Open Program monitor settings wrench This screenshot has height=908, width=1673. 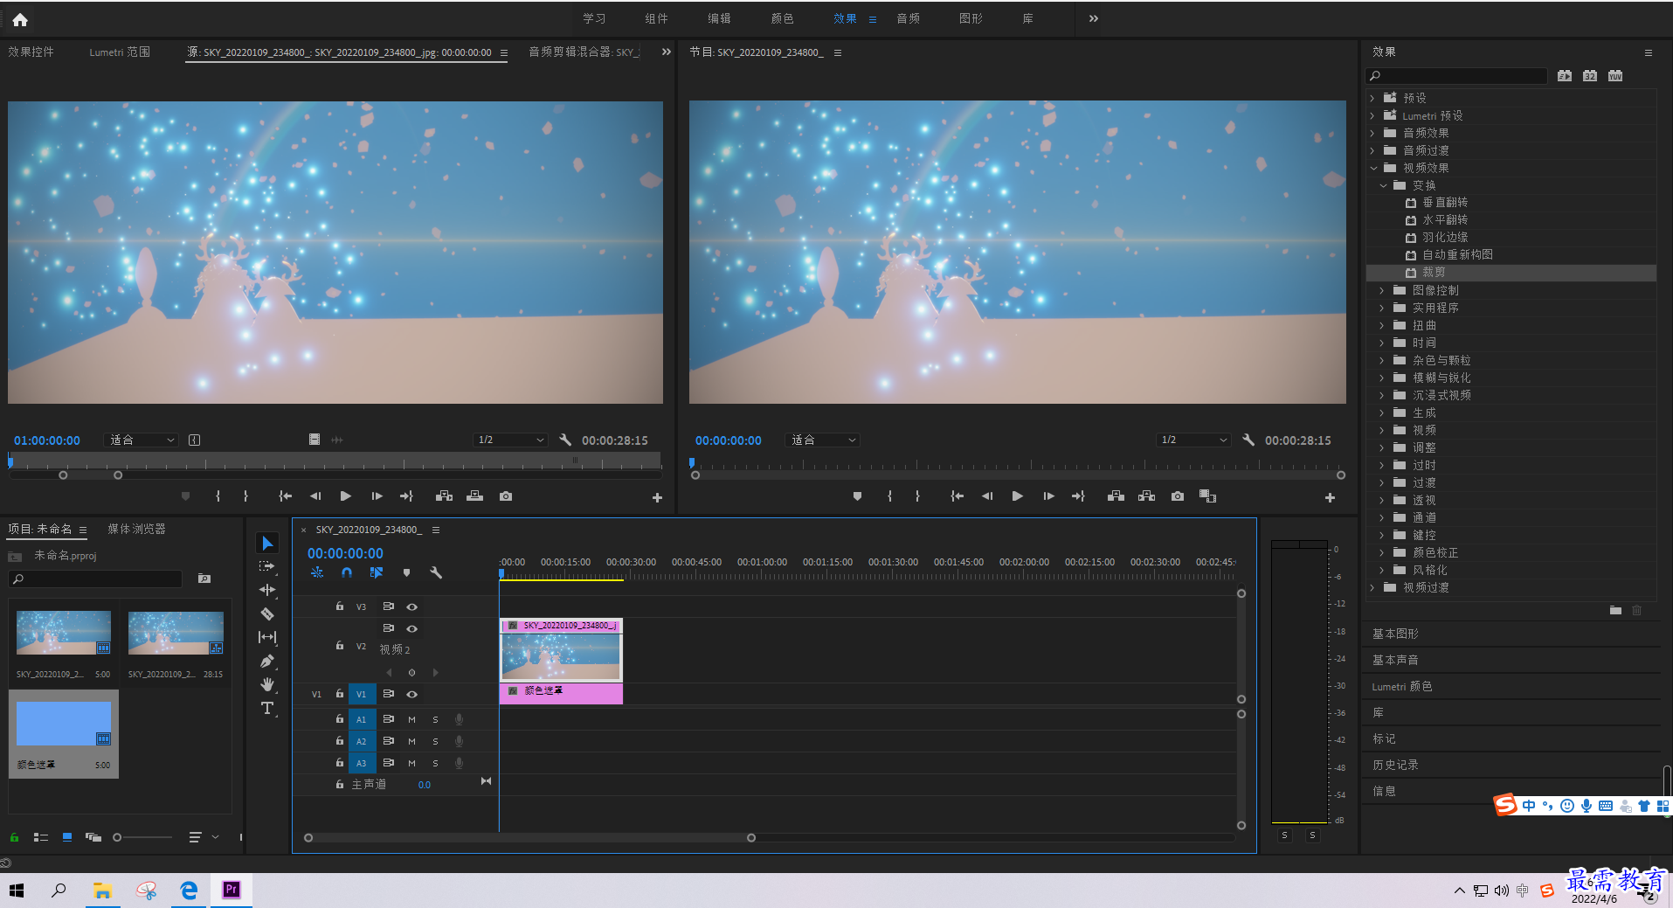(1248, 440)
